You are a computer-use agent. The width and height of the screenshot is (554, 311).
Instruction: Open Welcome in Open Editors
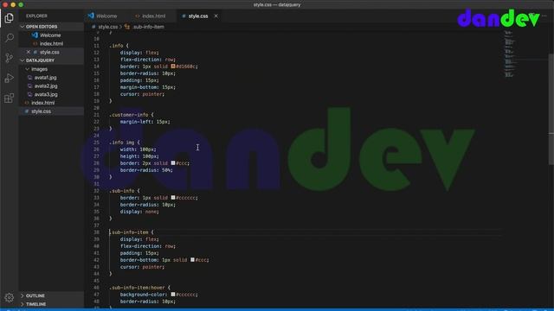tap(50, 35)
